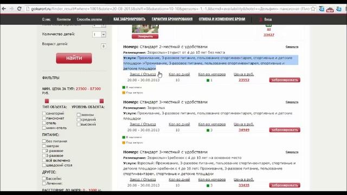The image size is (347, 195).
Task: Check the 'завтрак' checkbox
Action: (x=44, y=146)
